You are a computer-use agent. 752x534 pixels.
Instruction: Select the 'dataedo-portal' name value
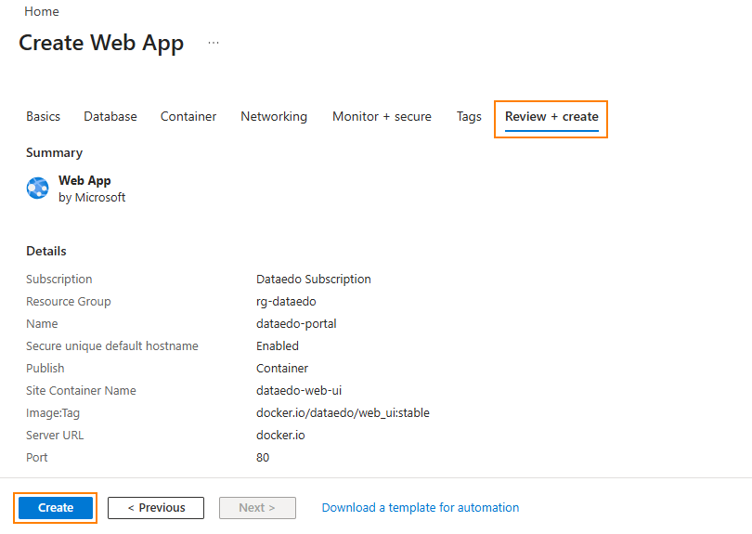click(x=296, y=324)
